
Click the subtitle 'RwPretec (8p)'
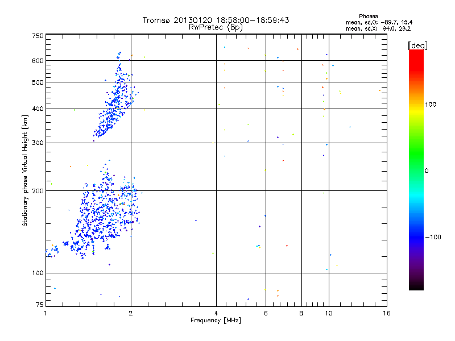(x=216, y=27)
